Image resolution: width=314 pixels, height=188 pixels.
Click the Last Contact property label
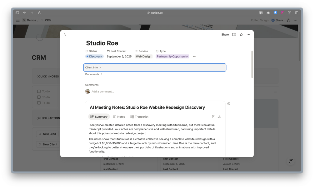coord(117,51)
